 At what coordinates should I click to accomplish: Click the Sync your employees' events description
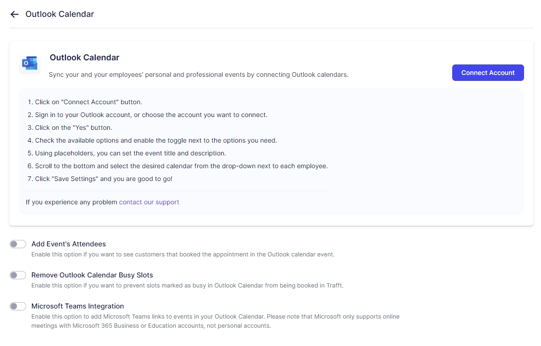tap(198, 75)
